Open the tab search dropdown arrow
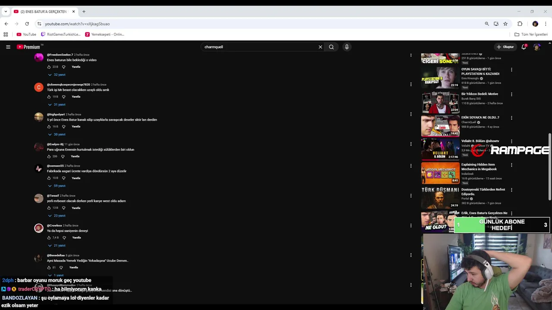Image resolution: width=552 pixels, height=310 pixels. point(5,12)
